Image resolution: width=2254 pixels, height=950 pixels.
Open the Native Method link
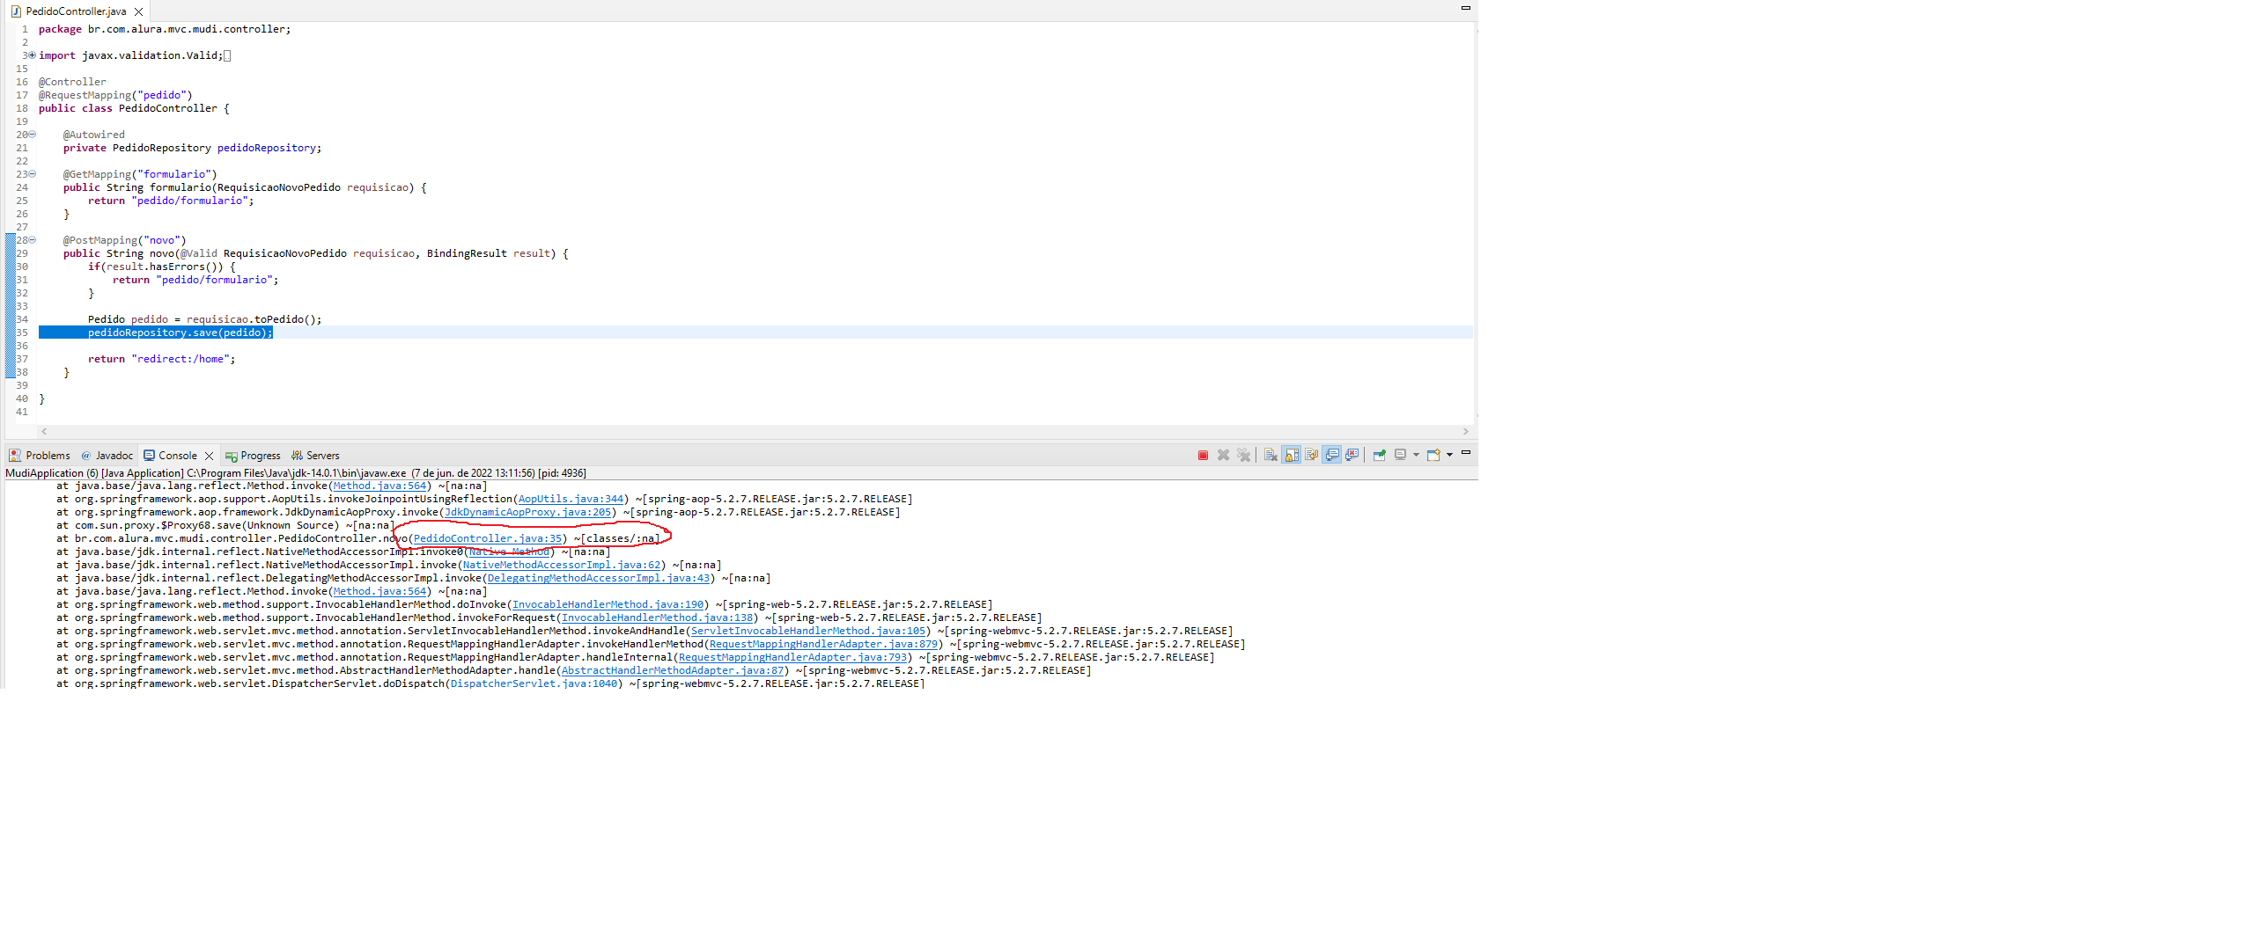point(509,552)
